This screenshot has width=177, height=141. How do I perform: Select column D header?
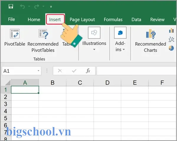pyautogui.click(x=107, y=83)
